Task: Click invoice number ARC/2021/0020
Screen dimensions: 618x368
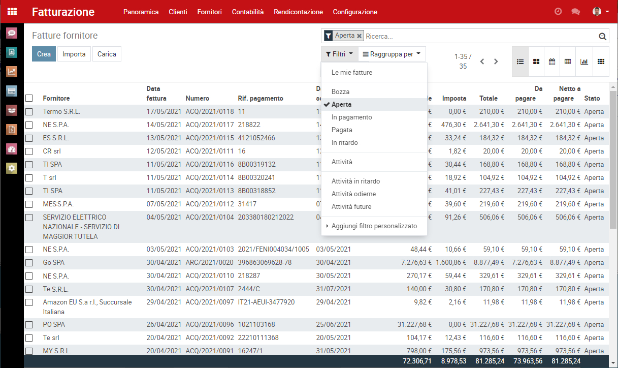Action: coord(210,263)
